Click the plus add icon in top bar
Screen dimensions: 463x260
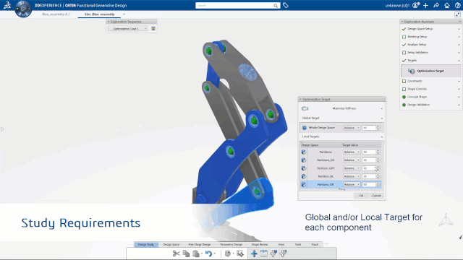(425, 5)
